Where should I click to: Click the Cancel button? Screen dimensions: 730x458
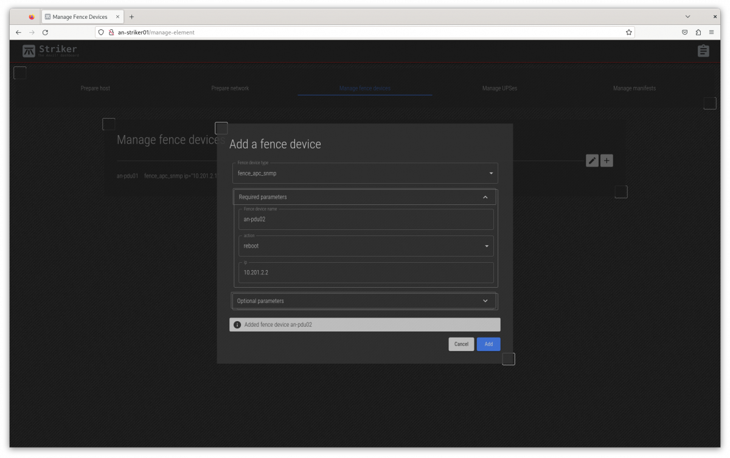[461, 344]
